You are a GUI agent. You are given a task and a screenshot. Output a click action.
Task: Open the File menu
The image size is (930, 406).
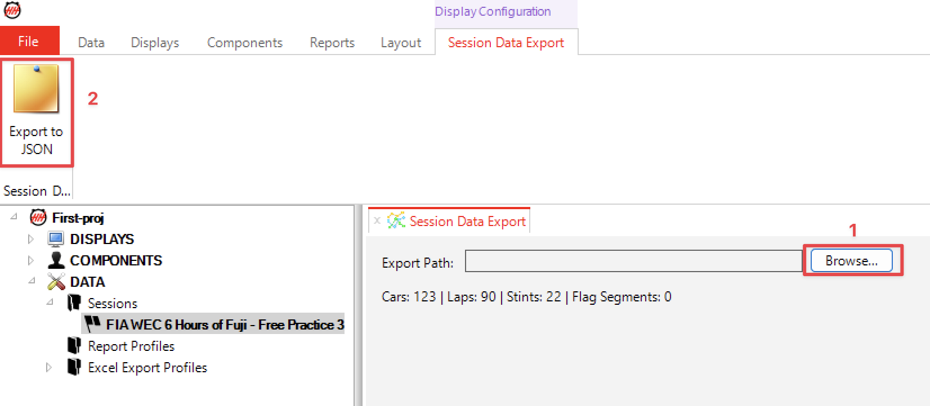point(29,42)
